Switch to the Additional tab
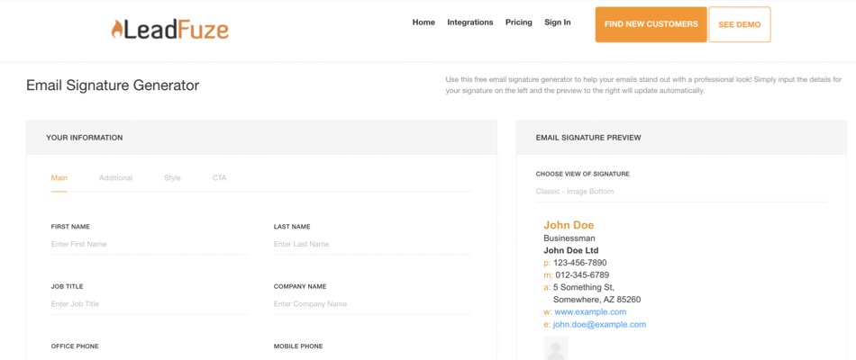The width and height of the screenshot is (856, 360). pos(115,178)
